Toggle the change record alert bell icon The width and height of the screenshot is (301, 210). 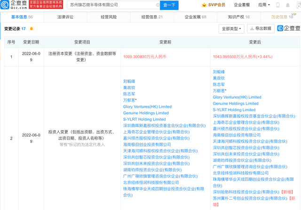(x=32, y=29)
